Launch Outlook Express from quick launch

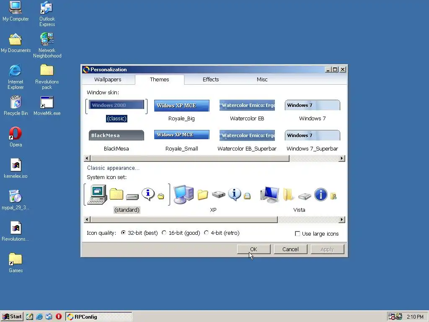tap(49, 317)
